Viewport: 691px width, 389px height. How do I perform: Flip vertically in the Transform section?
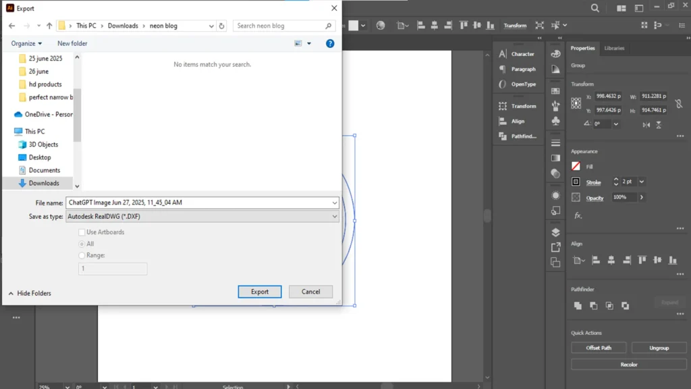pyautogui.click(x=659, y=125)
